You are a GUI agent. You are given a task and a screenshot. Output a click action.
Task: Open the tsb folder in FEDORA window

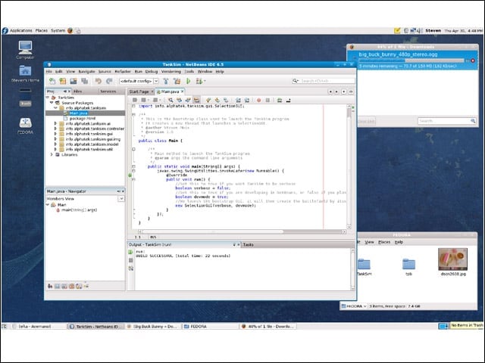point(408,267)
